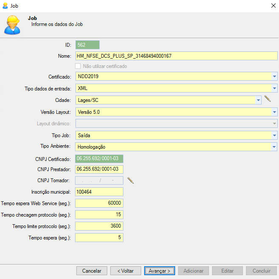Open the Cidade dropdown list
Image resolution: width=279 pixels, height=279 pixels.
click(258, 100)
